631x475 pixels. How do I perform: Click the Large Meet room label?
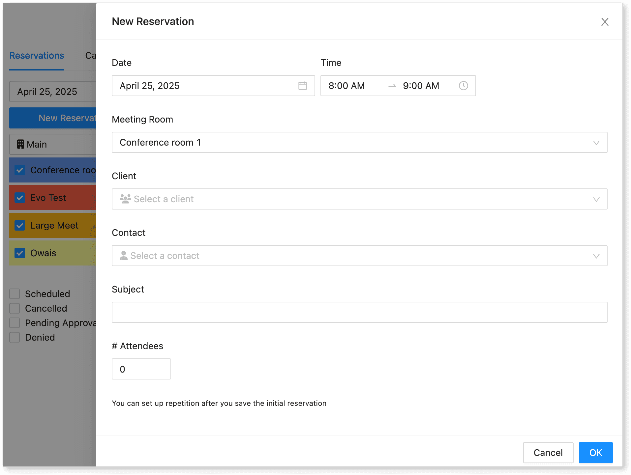click(54, 225)
